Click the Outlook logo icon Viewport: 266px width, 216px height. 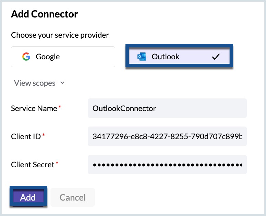pos(142,57)
